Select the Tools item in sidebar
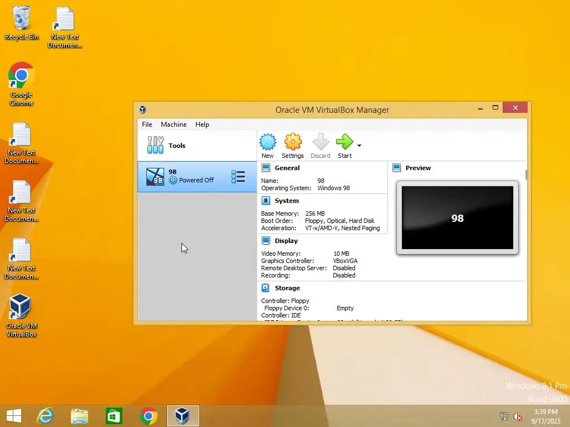The width and height of the screenshot is (570, 427). pyautogui.click(x=197, y=146)
